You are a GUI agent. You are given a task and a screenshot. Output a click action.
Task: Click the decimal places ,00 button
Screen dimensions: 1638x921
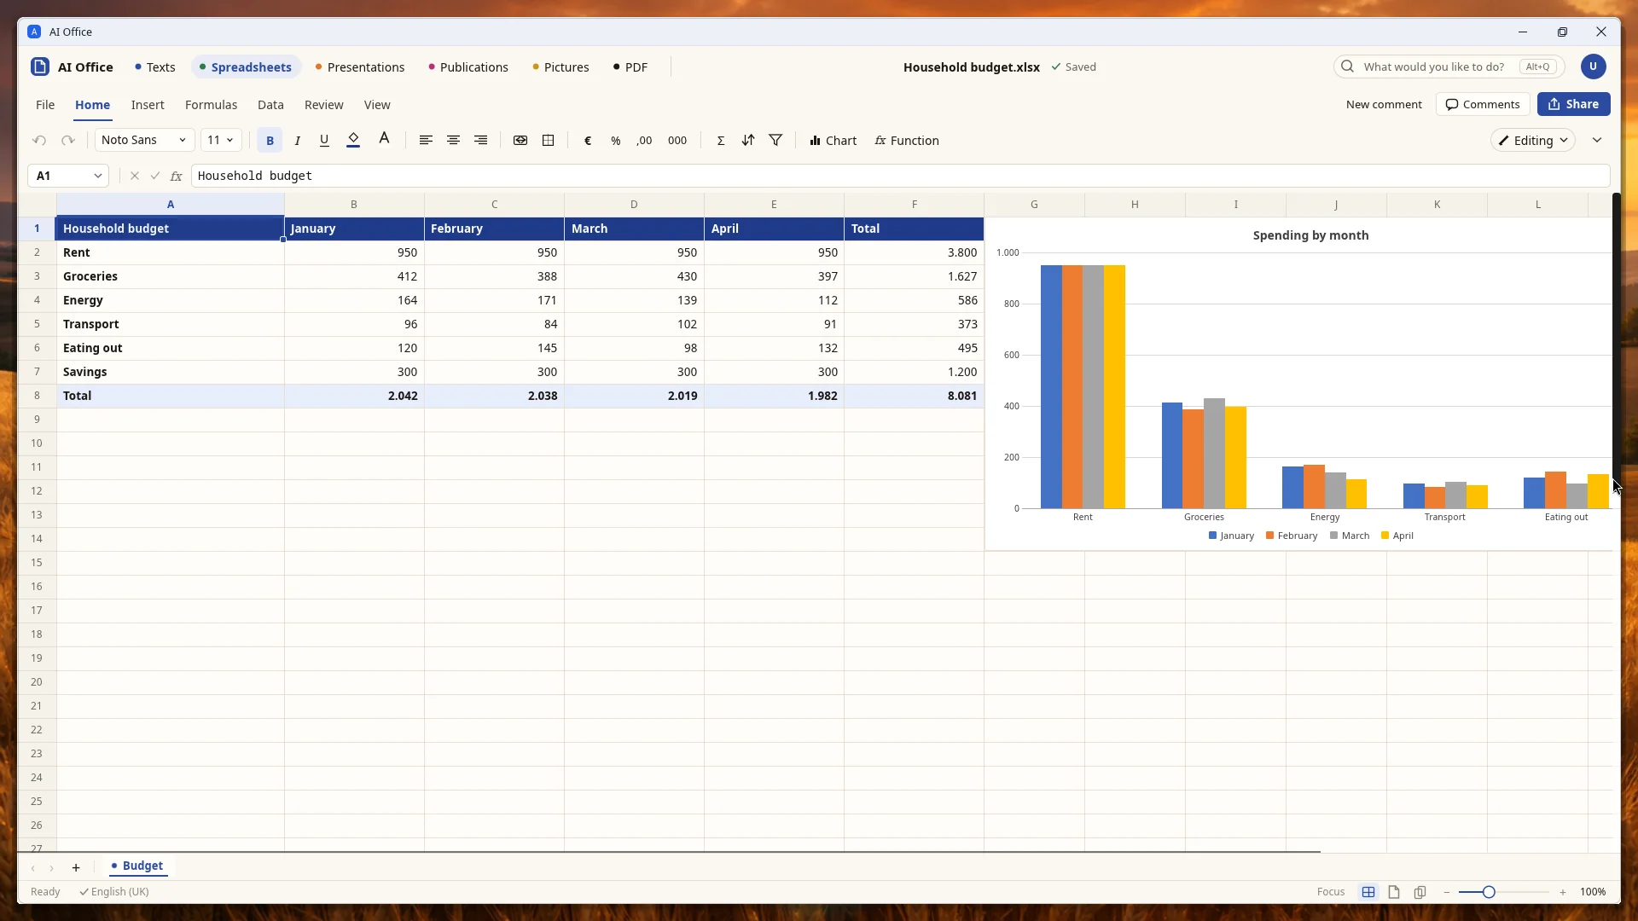click(x=644, y=141)
